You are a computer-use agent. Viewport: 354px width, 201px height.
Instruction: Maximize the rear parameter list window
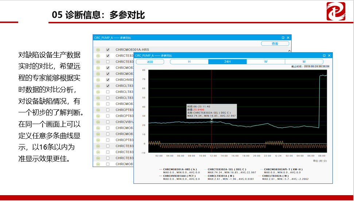click(x=283, y=38)
